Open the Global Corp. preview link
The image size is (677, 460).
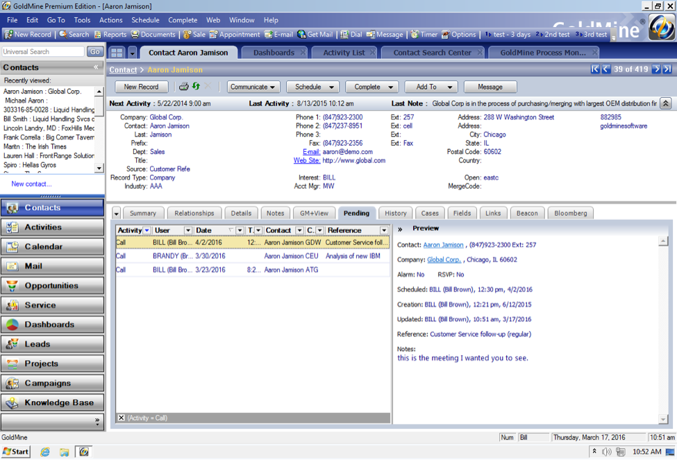[x=444, y=259]
